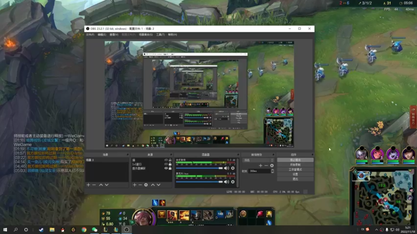417x234 pixels.
Task: Open gear settings for desktop audio channel
Action: click(232, 168)
